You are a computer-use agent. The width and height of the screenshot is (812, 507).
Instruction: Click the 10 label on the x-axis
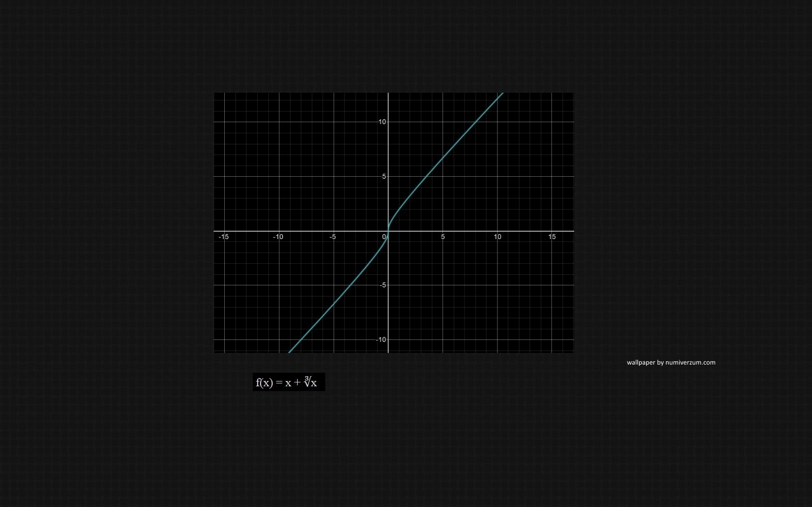point(497,237)
